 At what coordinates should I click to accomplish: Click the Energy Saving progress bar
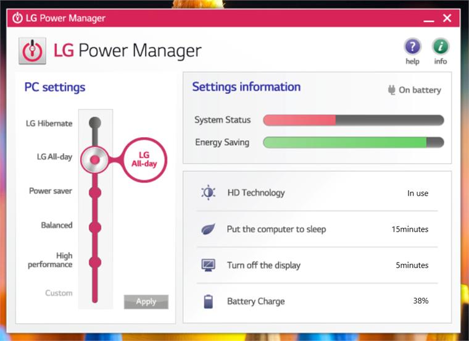(x=353, y=143)
